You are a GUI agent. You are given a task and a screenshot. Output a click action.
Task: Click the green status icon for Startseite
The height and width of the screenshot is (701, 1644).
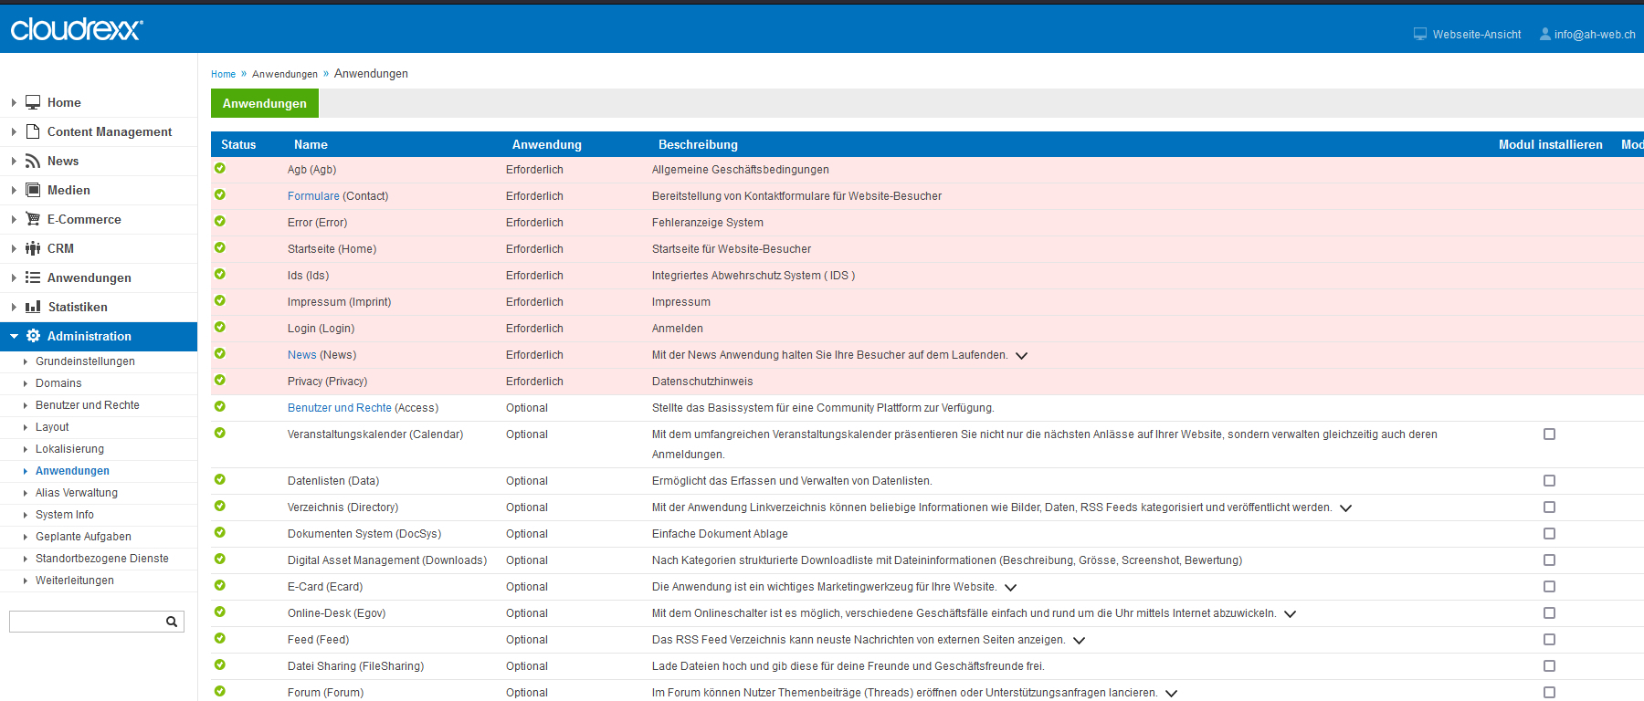(x=220, y=247)
